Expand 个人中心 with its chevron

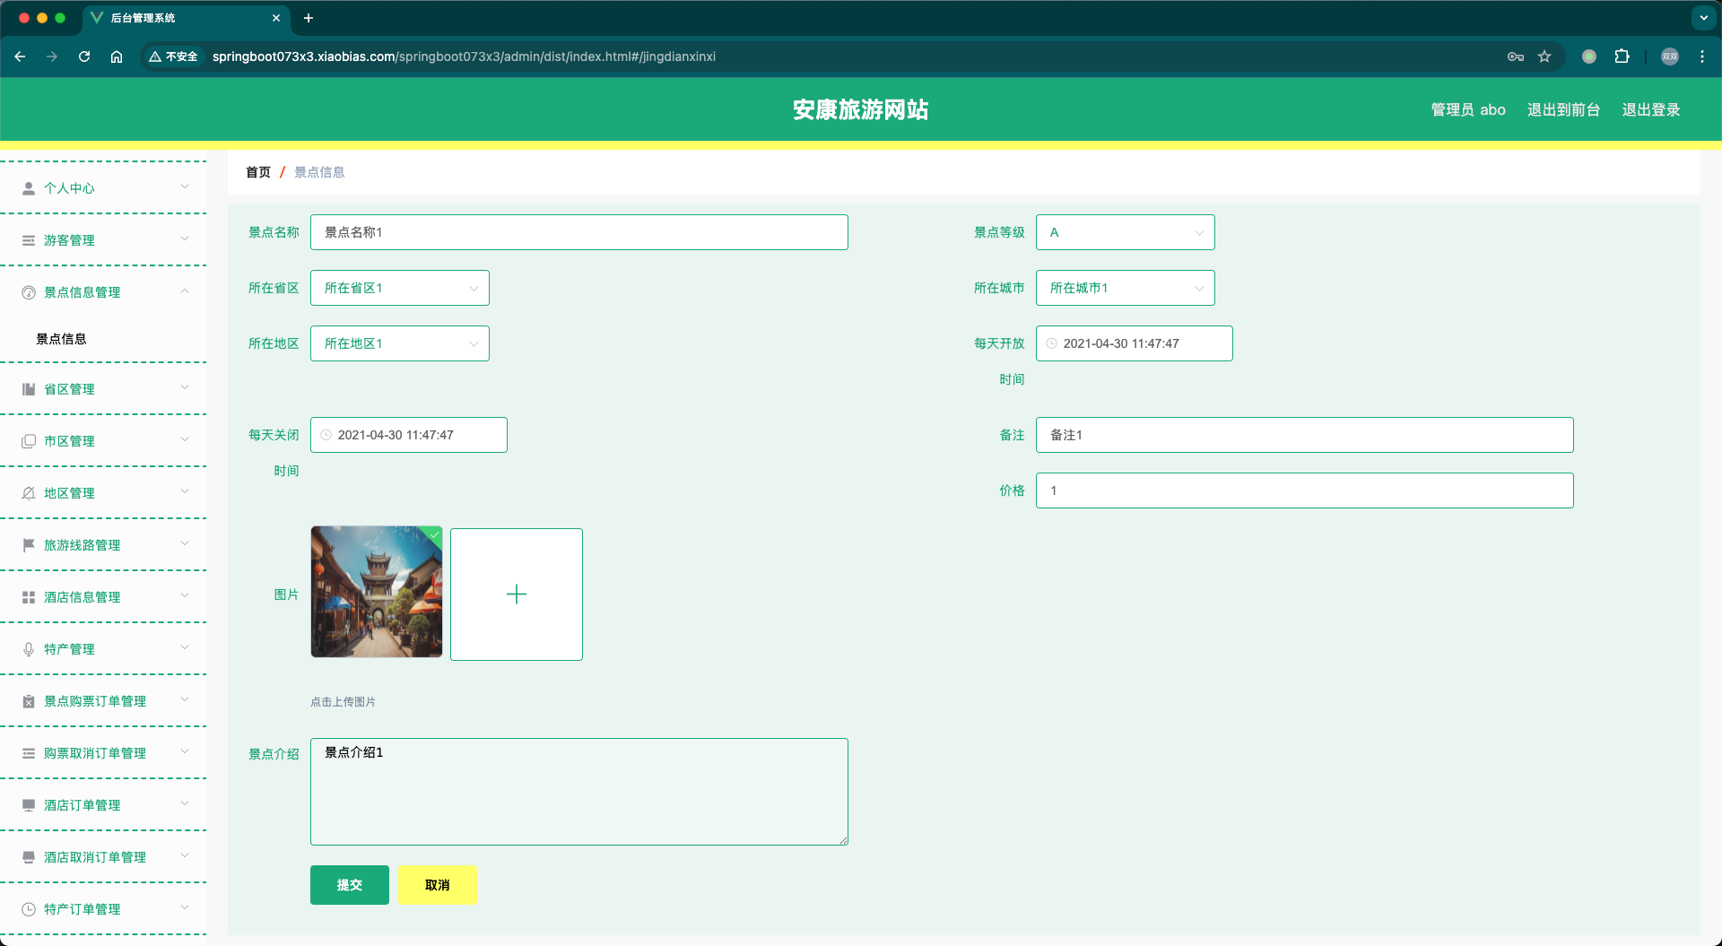185,187
